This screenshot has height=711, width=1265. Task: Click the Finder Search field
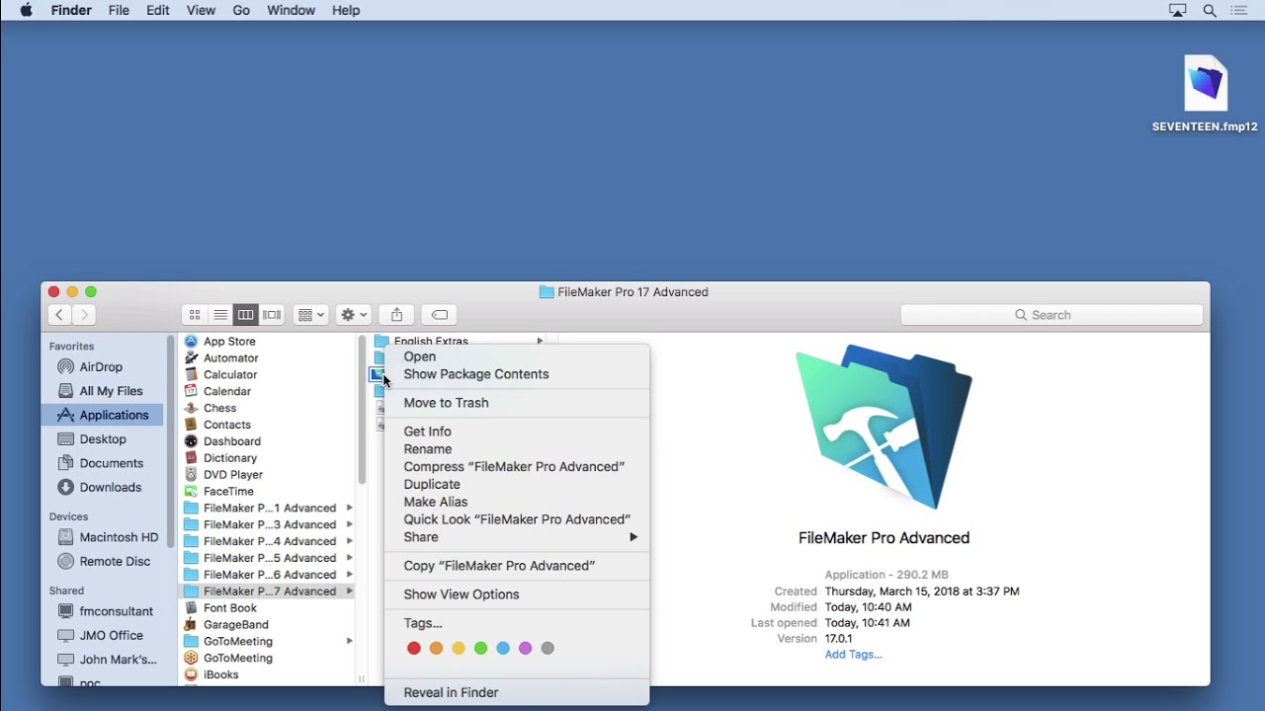pos(1052,315)
